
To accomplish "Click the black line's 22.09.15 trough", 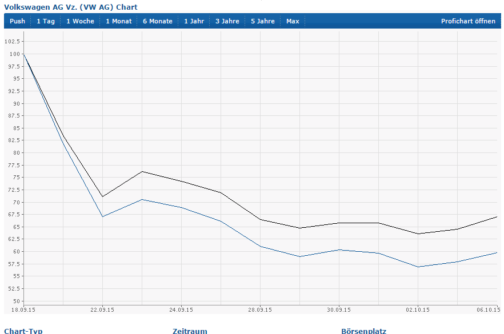I will click(x=102, y=196).
